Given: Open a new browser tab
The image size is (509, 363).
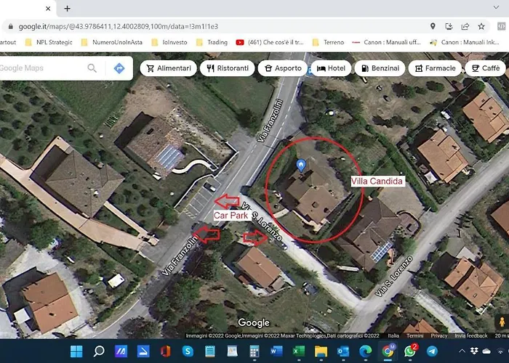Looking at the screenshot, I should [x=67, y=9].
